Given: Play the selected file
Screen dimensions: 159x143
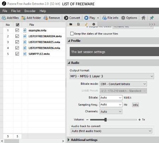Looking at the screenshot, I should [90, 18].
